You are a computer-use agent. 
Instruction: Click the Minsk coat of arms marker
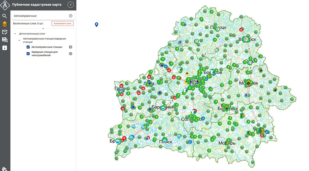(x=194, y=82)
